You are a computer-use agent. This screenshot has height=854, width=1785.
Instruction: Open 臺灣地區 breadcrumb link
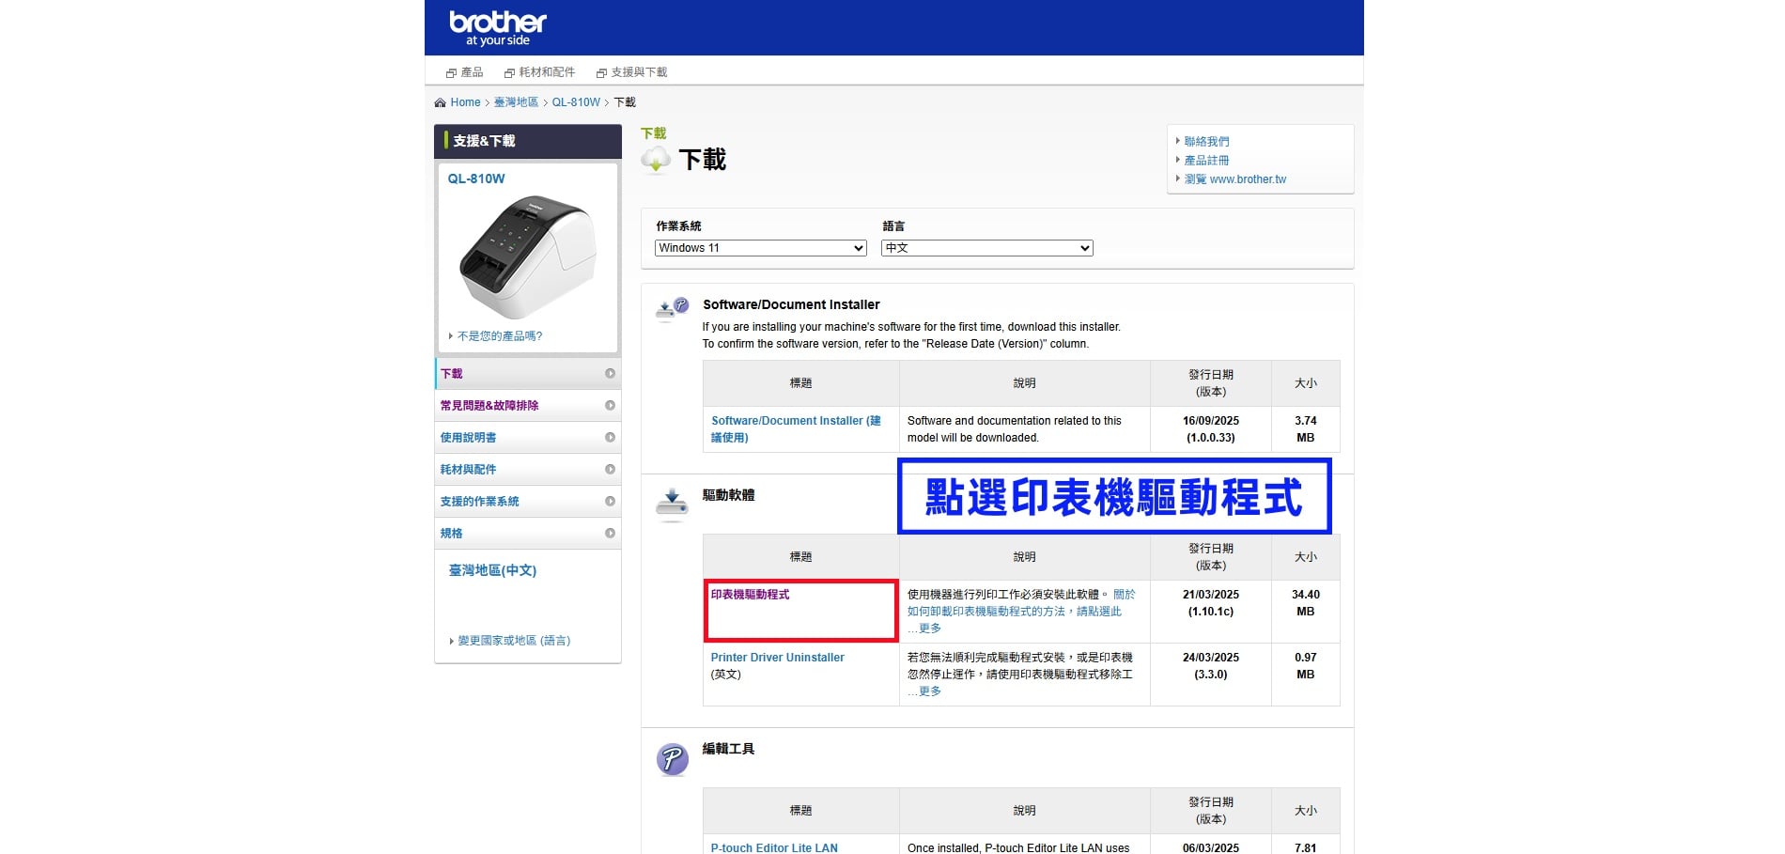click(x=516, y=102)
